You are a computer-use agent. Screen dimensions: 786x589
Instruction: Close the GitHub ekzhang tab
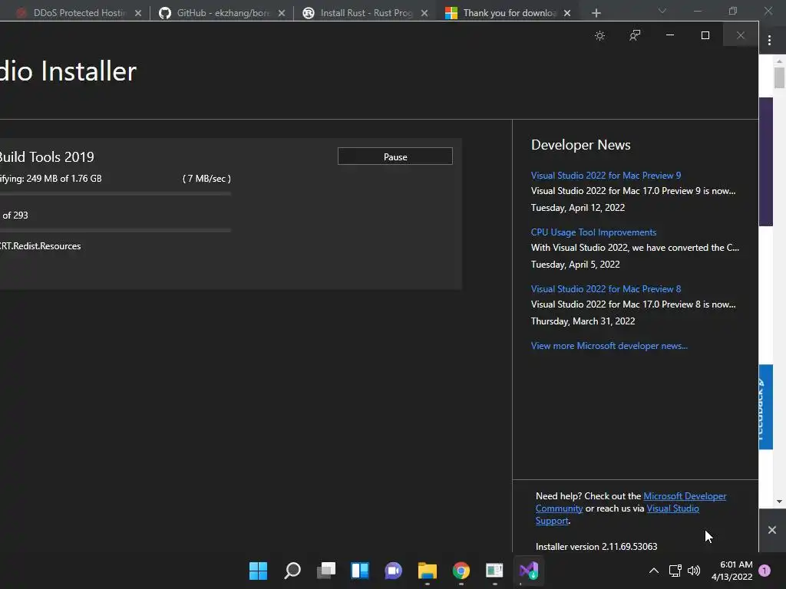(282, 13)
